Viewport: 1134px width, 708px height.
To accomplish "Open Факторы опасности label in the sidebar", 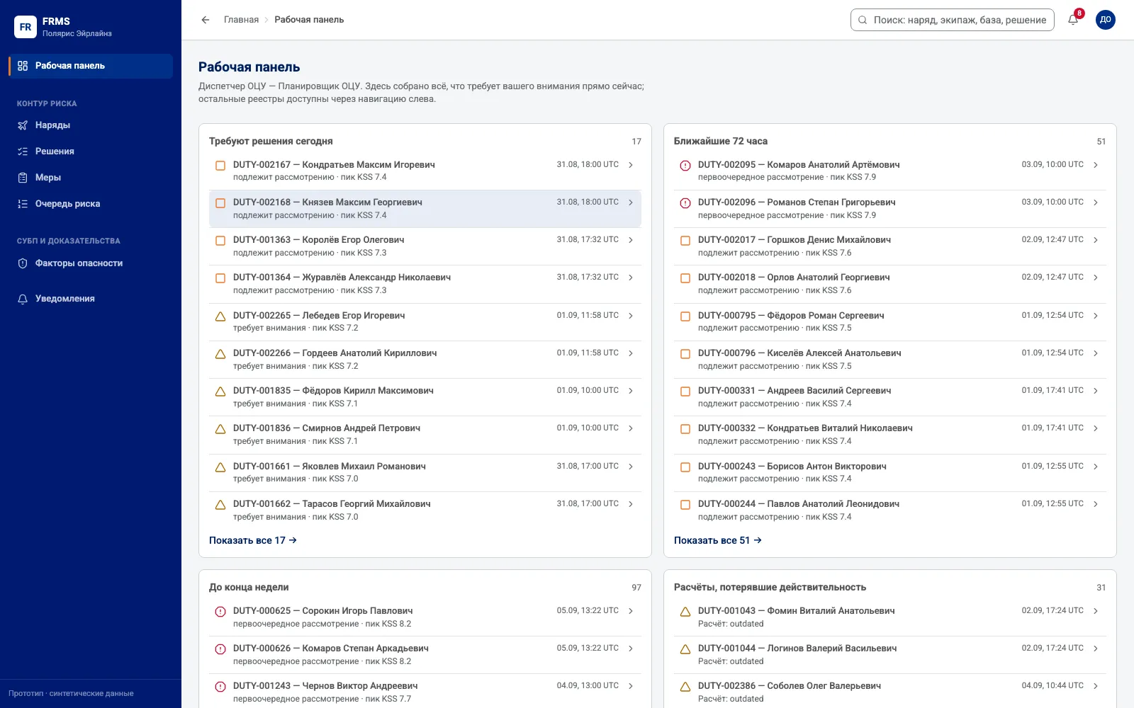I will (79, 263).
